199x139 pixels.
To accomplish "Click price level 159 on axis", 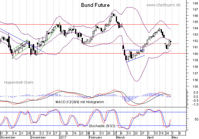I will click(195, 60).
